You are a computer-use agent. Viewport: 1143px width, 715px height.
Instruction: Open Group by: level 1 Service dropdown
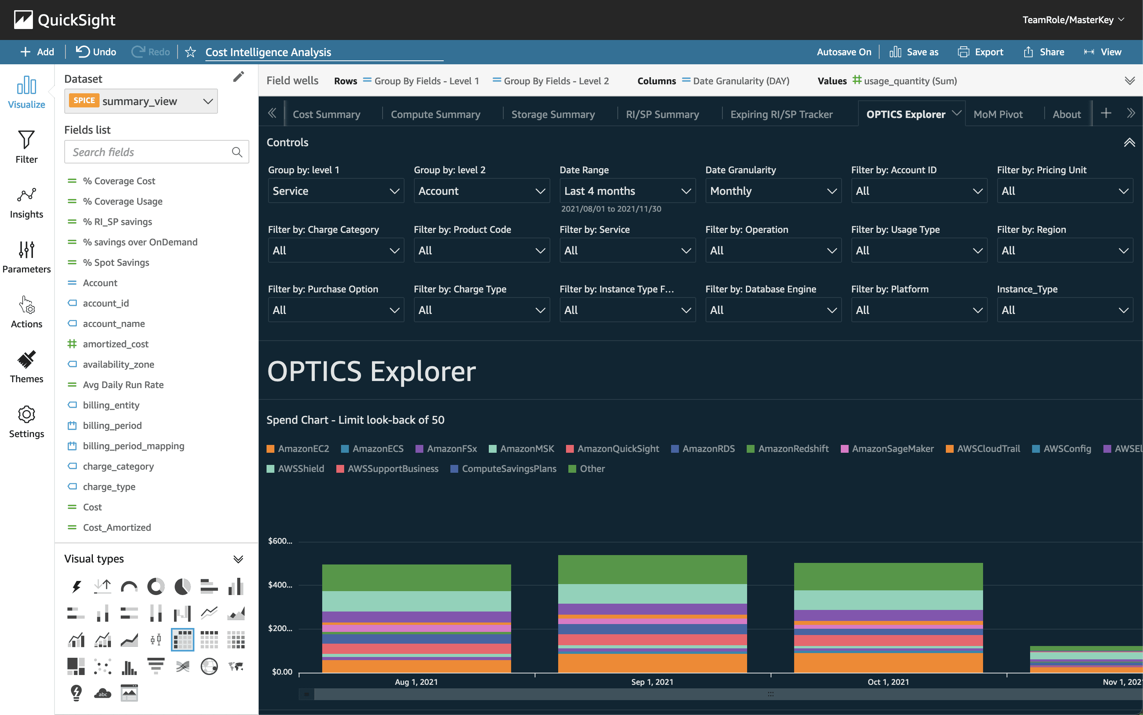click(x=336, y=191)
